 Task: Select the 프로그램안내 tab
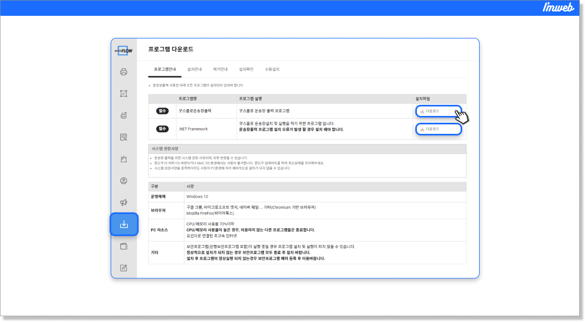tap(164, 70)
